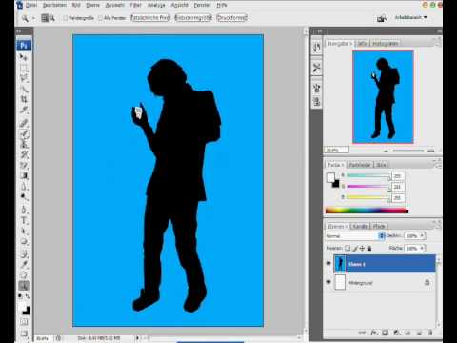Click the Photoshop Ps logo button

coord(24,46)
